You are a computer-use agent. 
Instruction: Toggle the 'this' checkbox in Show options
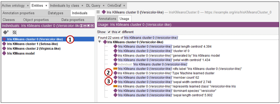(x=109, y=32)
